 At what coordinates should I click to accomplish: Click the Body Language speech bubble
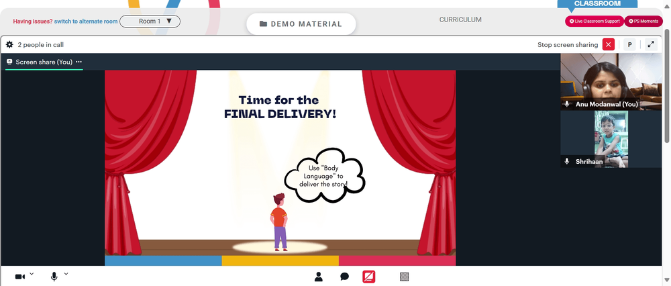[x=324, y=175]
